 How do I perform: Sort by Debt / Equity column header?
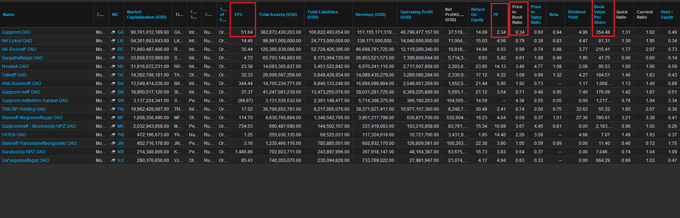coord(667,15)
